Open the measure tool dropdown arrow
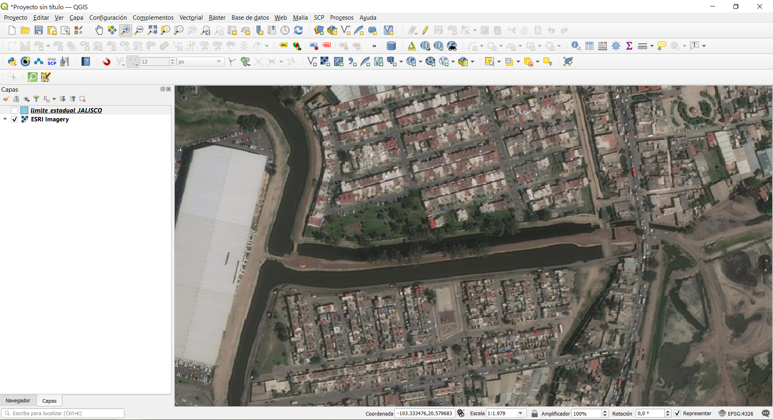Image resolution: width=773 pixels, height=420 pixels. pos(652,46)
